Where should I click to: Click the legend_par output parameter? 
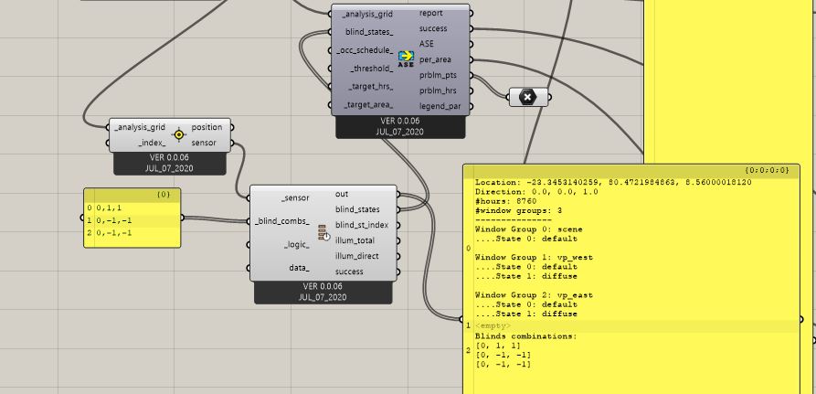(440, 106)
